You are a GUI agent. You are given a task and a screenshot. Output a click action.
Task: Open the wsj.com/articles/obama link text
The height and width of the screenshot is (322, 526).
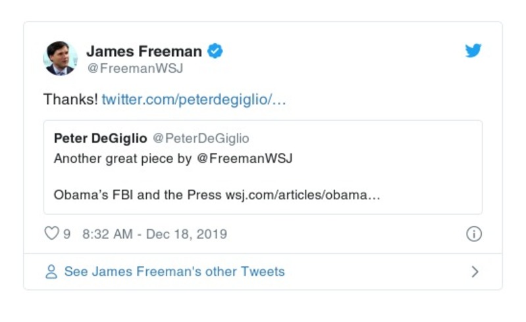pyautogui.click(x=303, y=195)
